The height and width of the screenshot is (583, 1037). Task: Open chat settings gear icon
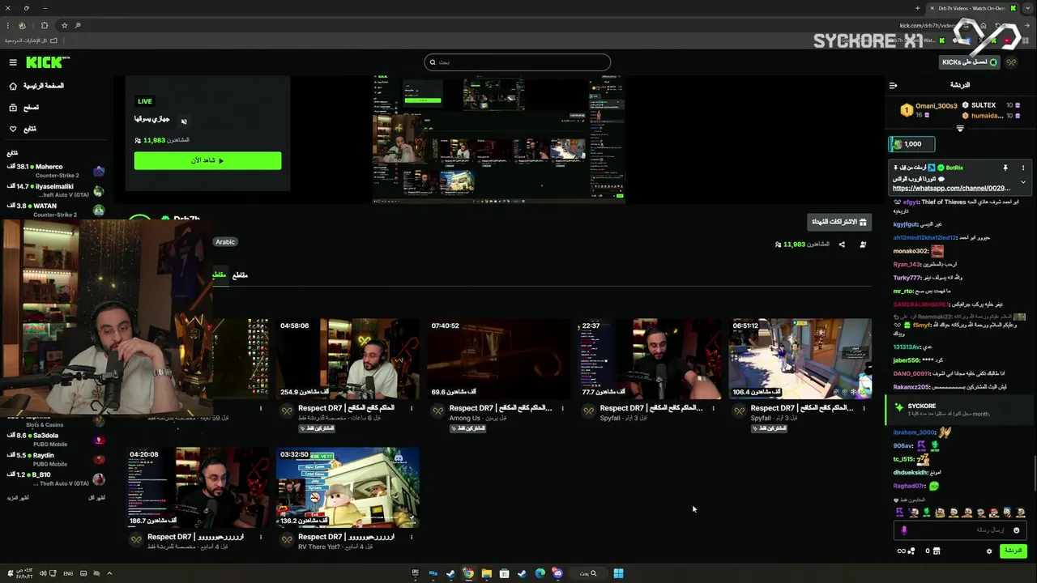pos(989,551)
